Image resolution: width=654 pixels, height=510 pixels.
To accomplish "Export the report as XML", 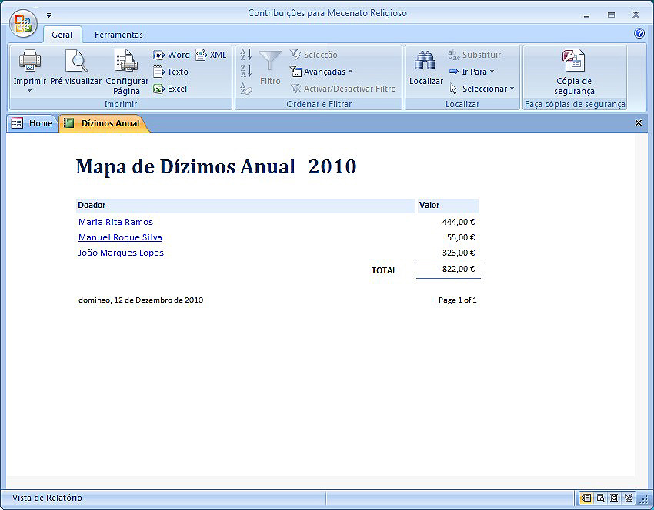I will (211, 55).
